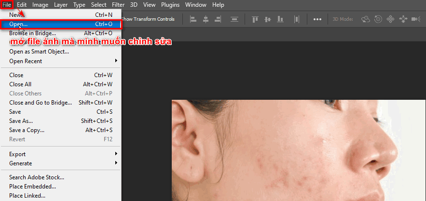Expand the Generate submenu
This screenshot has height=201, width=426.
pyautogui.click(x=61, y=163)
